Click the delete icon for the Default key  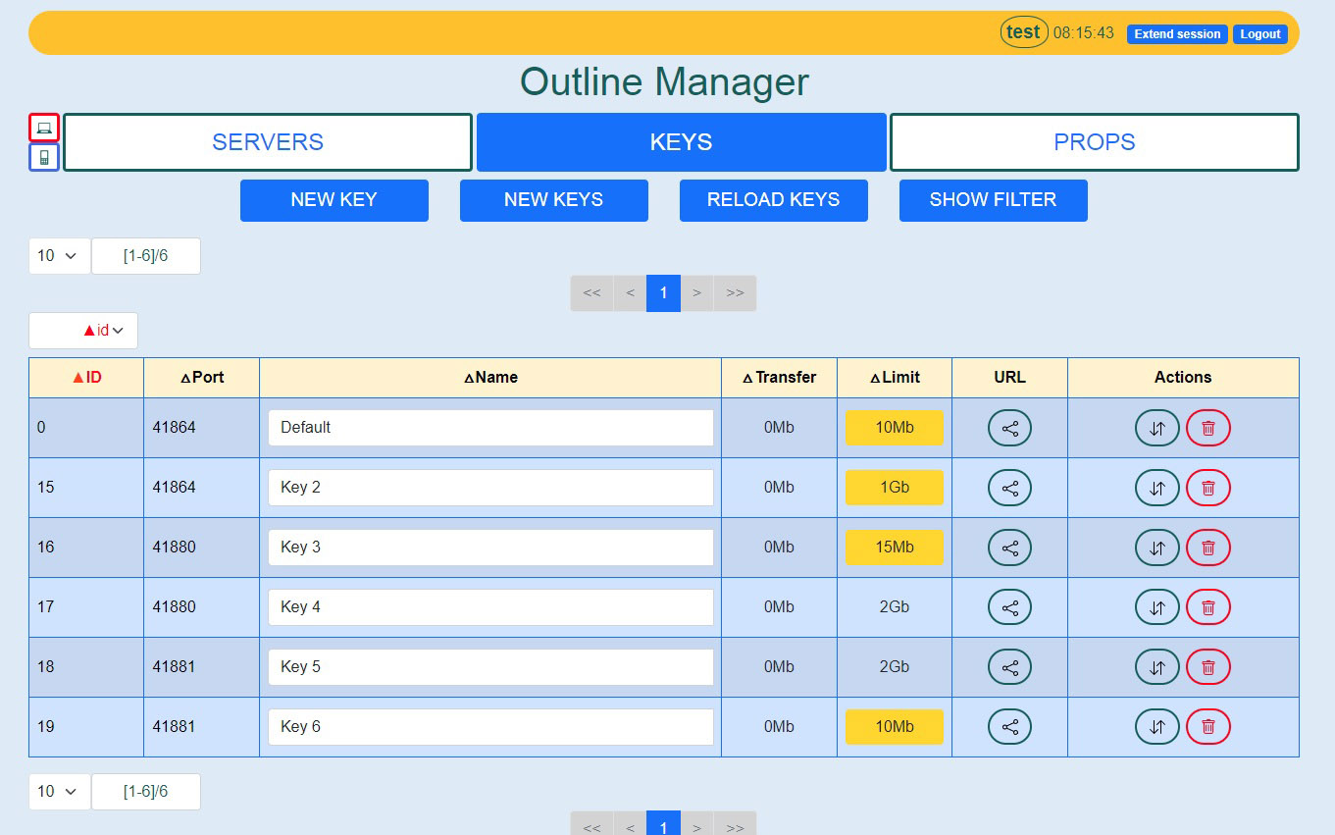click(1208, 428)
